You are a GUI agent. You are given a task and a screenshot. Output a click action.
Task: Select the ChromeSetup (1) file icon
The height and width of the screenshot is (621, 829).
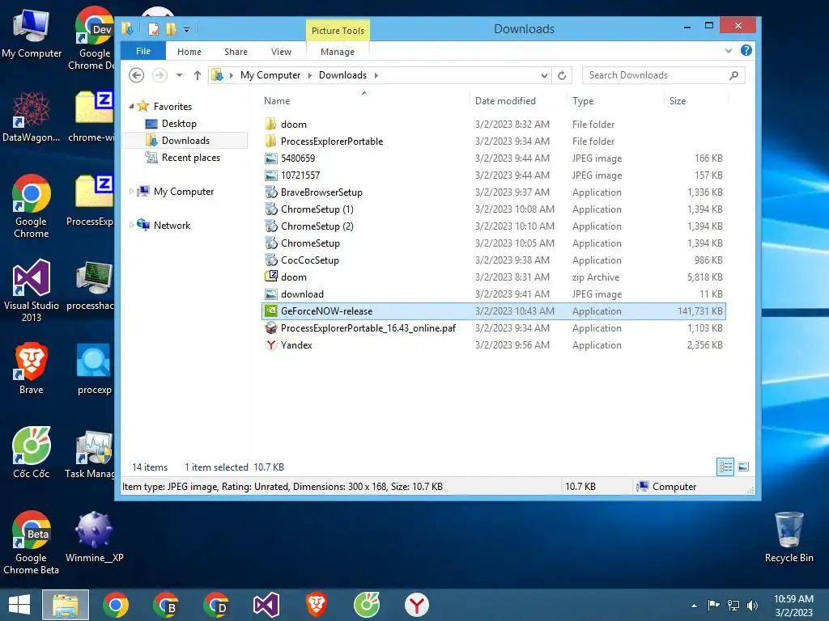(x=270, y=209)
